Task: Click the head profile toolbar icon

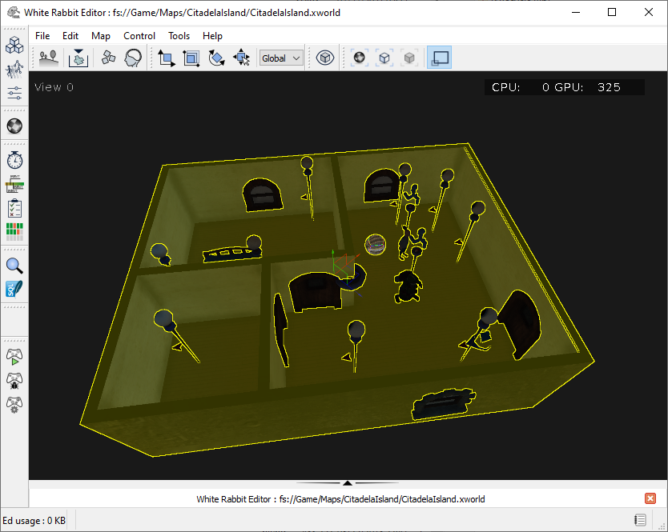Action: (133, 58)
